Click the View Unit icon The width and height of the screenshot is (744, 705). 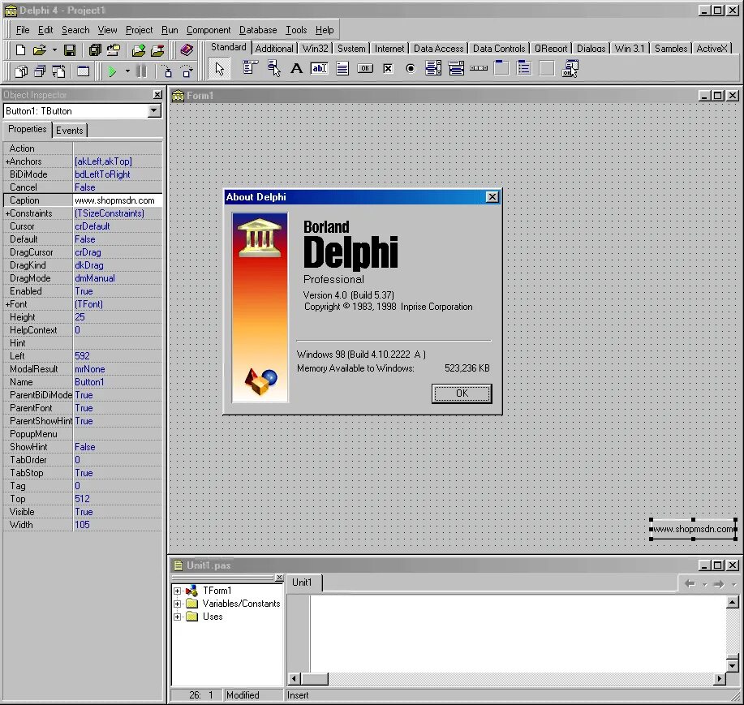[x=20, y=71]
